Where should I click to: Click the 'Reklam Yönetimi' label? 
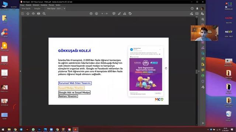pos(68,96)
